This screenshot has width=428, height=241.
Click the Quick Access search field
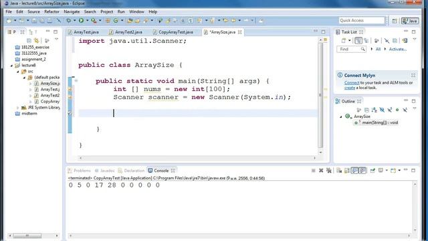(362, 21)
